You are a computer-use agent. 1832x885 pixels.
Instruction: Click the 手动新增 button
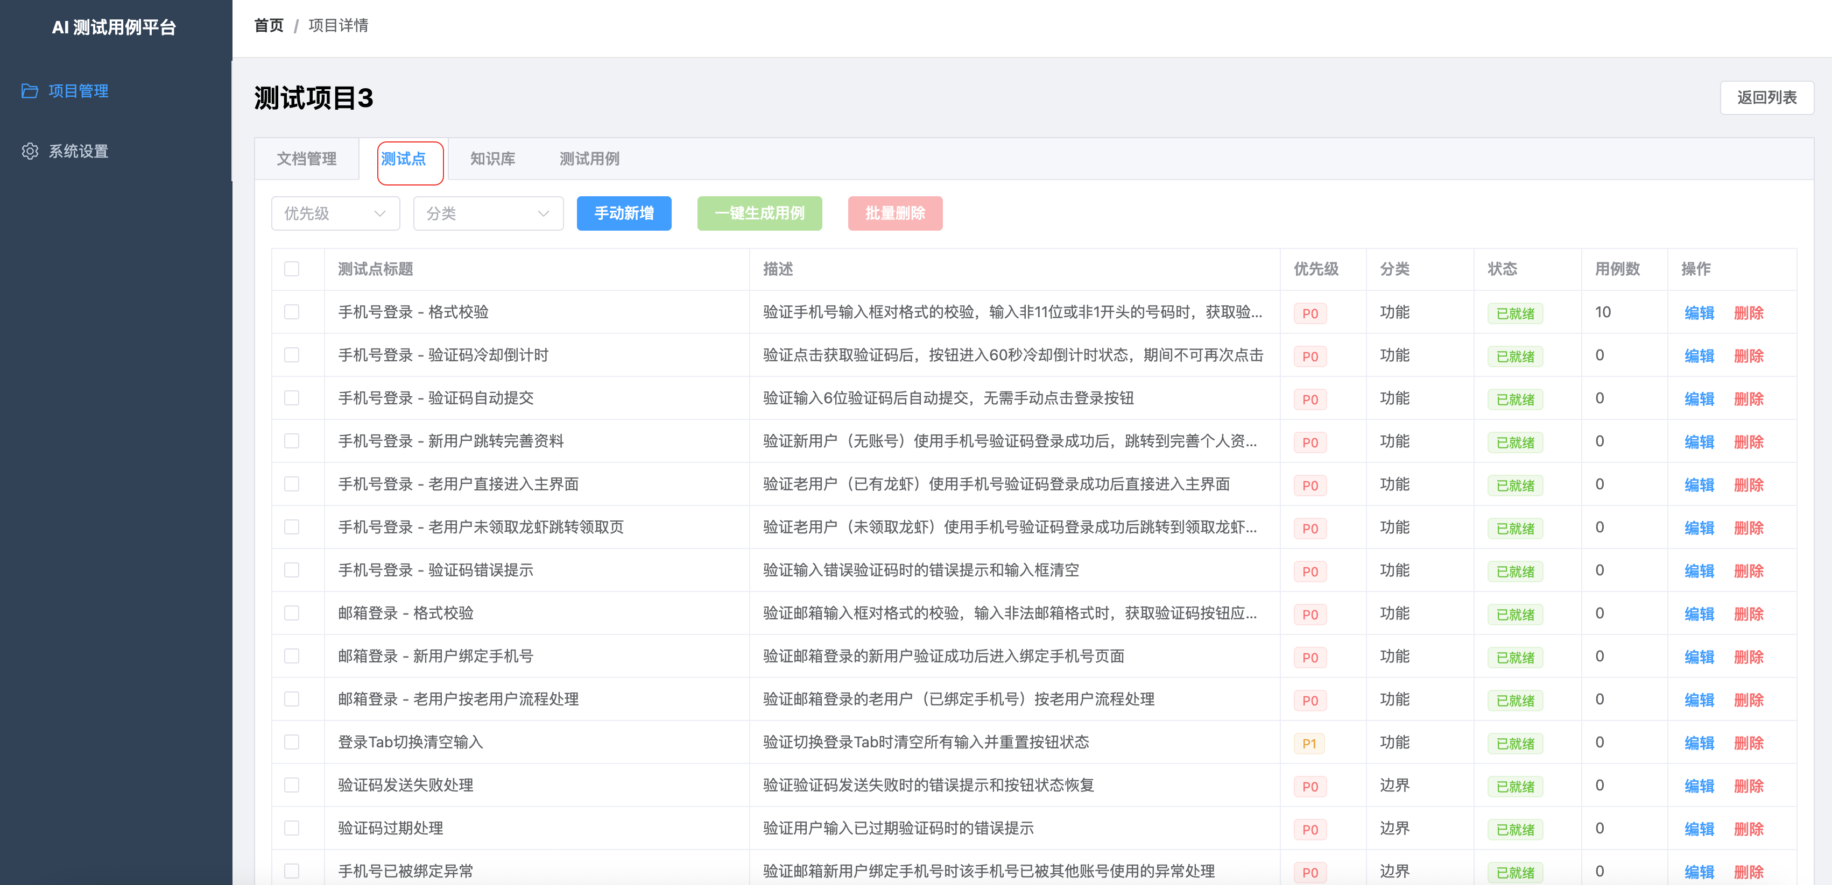pyautogui.click(x=624, y=214)
